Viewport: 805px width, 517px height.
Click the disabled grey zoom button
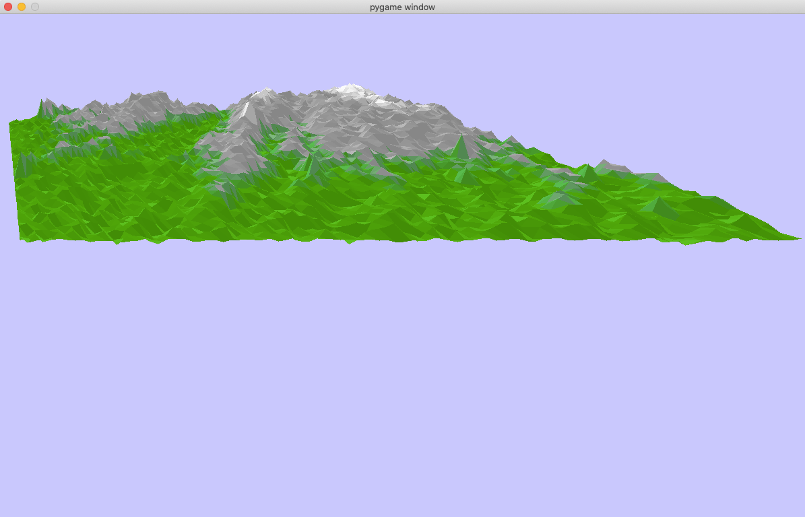tap(35, 7)
